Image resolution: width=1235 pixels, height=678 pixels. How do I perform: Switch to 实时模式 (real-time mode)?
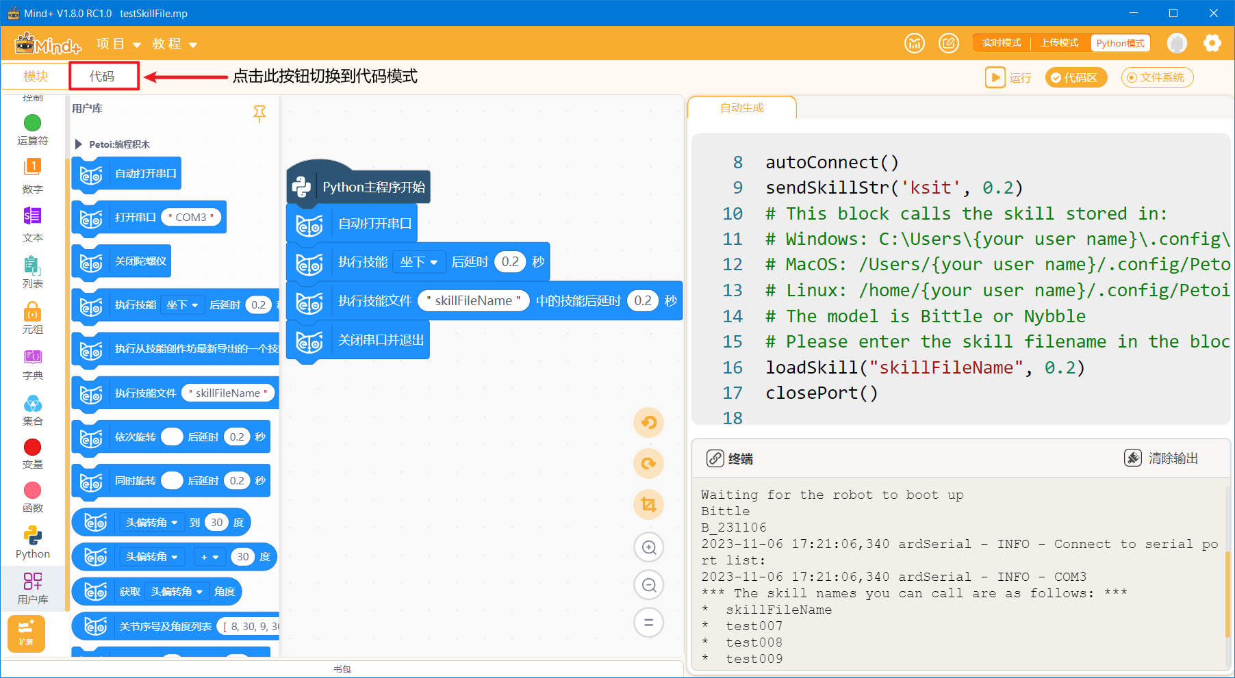pyautogui.click(x=1001, y=43)
